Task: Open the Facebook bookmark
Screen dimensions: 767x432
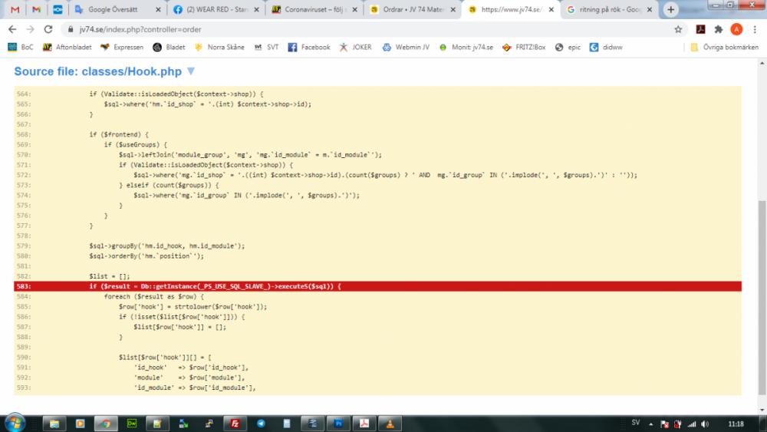Action: coord(309,47)
